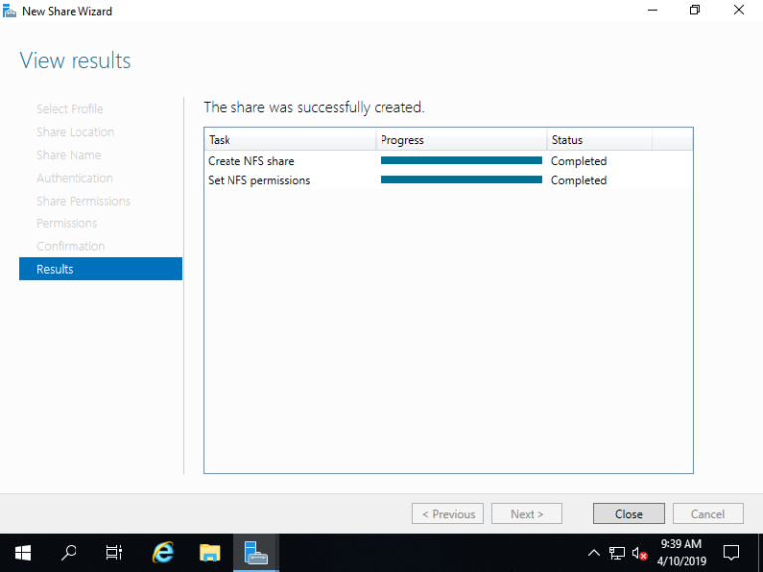Click the Close button to finish wizard
This screenshot has height=572, width=763.
pyautogui.click(x=629, y=514)
